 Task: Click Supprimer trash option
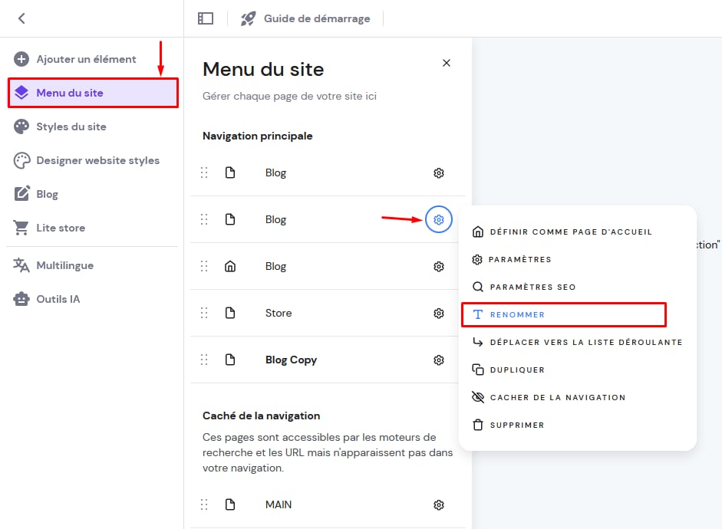pyautogui.click(x=516, y=425)
